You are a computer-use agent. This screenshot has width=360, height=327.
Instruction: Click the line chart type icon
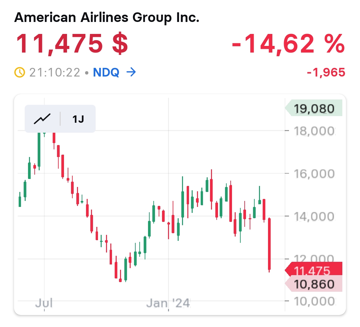(x=42, y=119)
